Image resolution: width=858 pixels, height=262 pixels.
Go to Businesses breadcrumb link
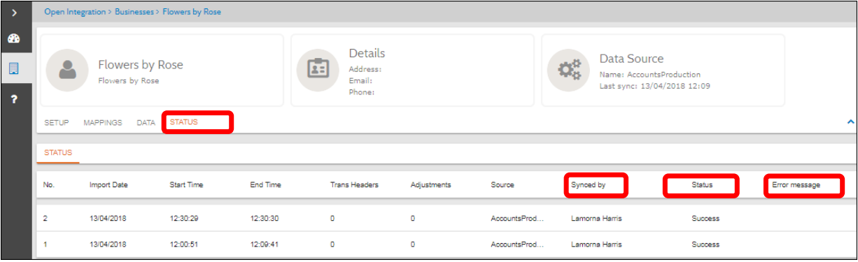[134, 12]
